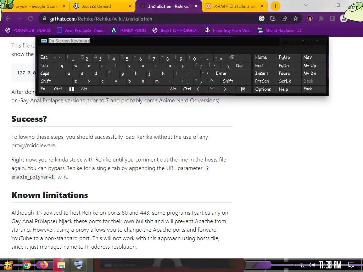The width and height of the screenshot is (363, 272).
Task: Click the install app icon in address bar
Action: coord(273,18)
